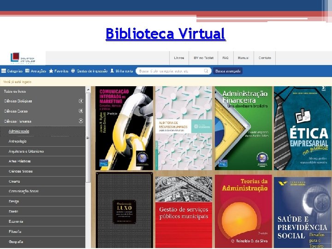Open Teorias da Administração book cover
This screenshot has width=332, height=249.
(243, 211)
